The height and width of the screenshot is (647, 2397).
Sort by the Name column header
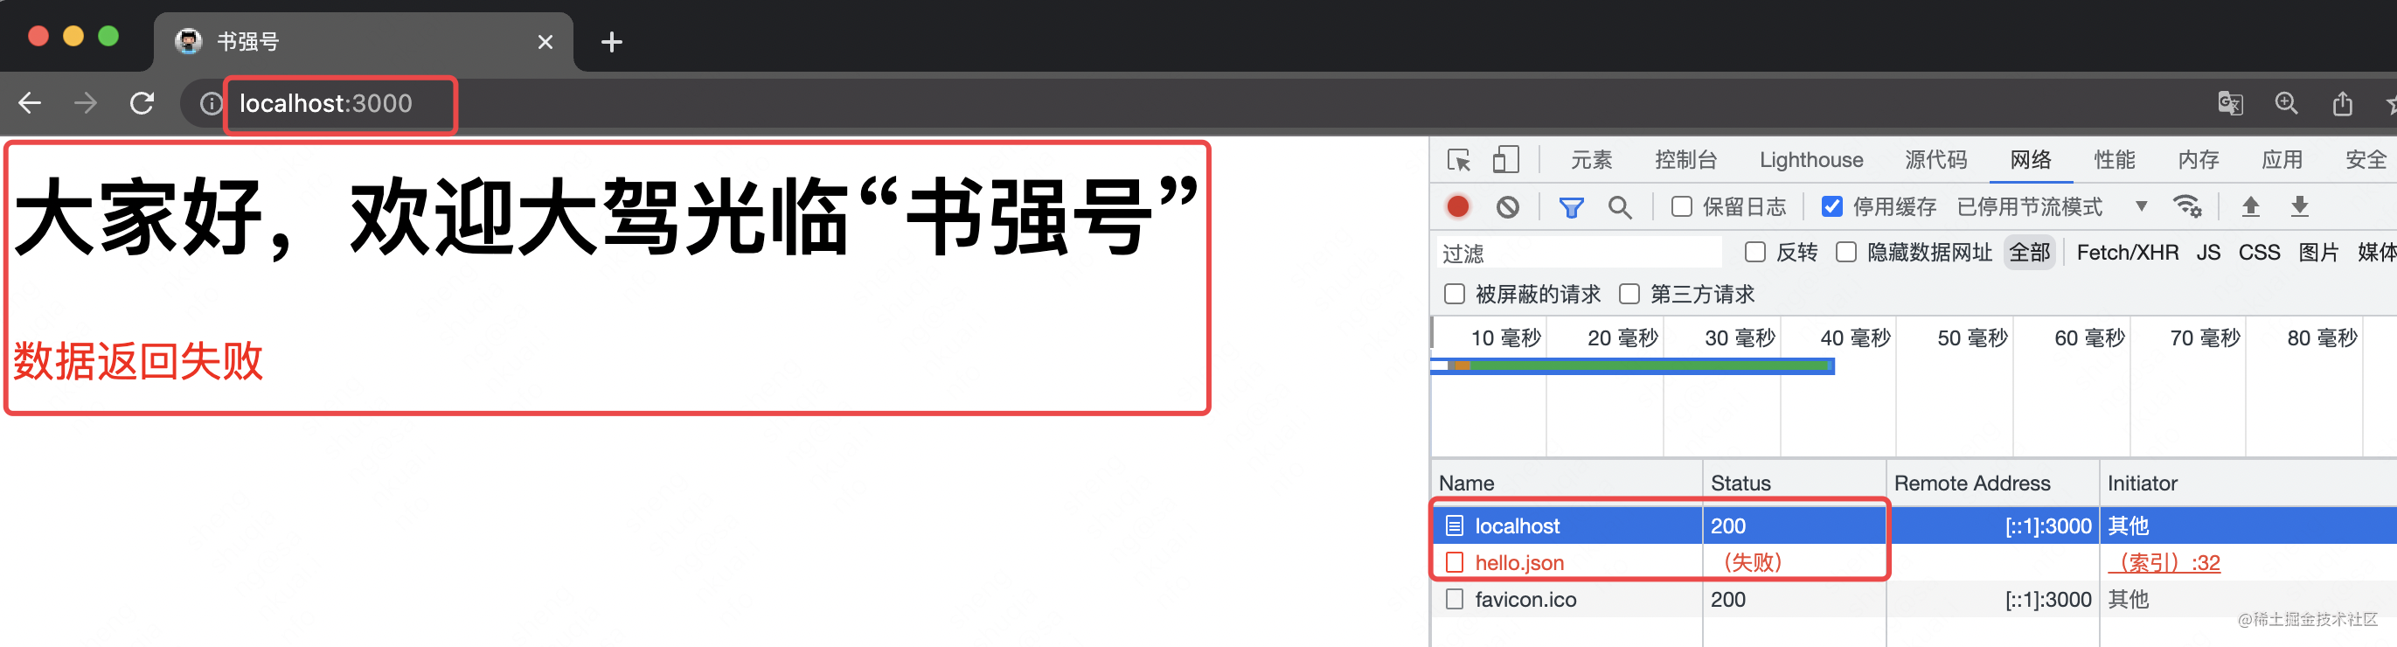click(x=1566, y=483)
